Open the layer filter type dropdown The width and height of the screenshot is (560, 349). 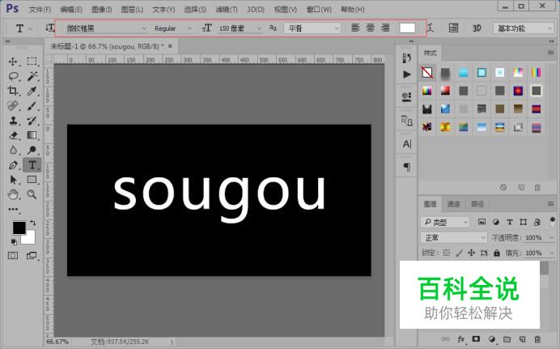(445, 222)
